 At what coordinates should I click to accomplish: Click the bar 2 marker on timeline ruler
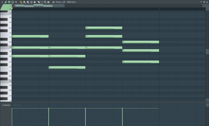[x=160, y=9]
